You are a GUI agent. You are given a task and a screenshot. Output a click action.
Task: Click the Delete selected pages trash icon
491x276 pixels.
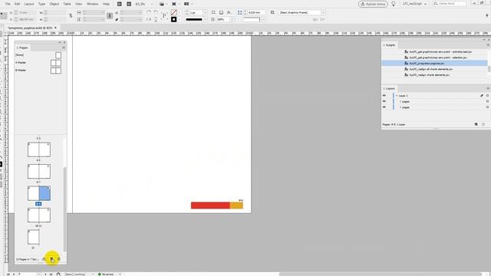click(59, 259)
